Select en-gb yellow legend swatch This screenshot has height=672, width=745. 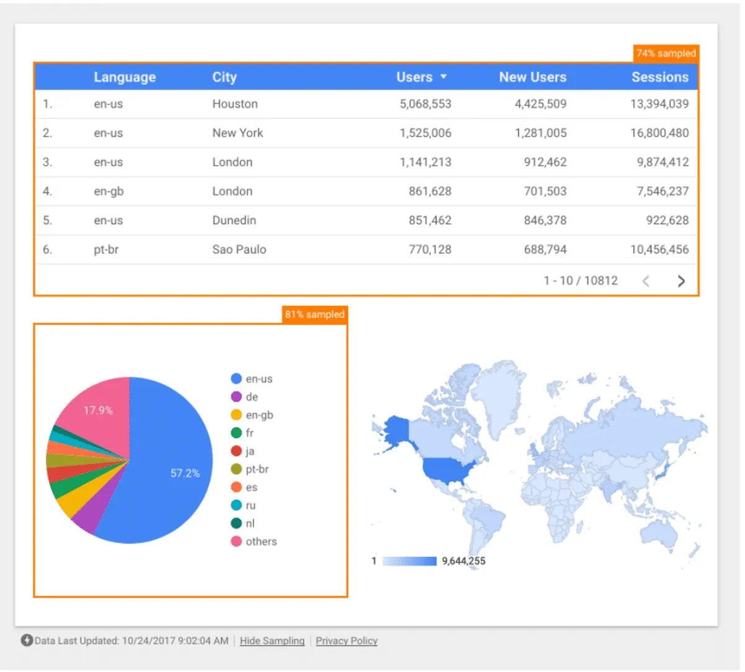(236, 414)
